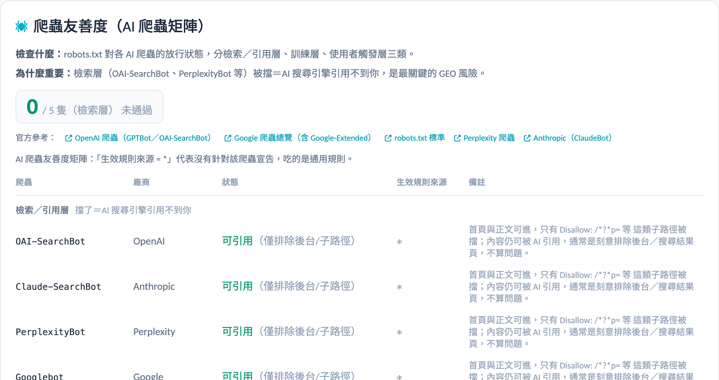This screenshot has height=380, width=719.
Task: Click the 備註 column header
Action: 477,182
